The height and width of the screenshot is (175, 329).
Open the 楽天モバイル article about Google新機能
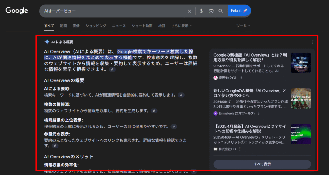pos(250,57)
